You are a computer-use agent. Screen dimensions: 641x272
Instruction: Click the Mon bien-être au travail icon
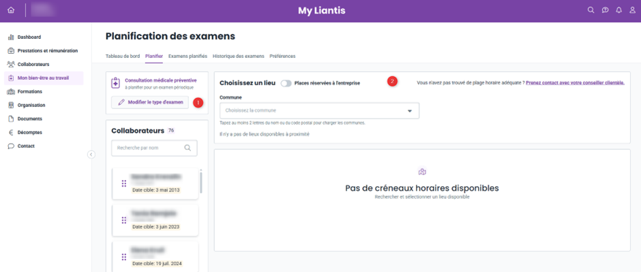(11, 78)
